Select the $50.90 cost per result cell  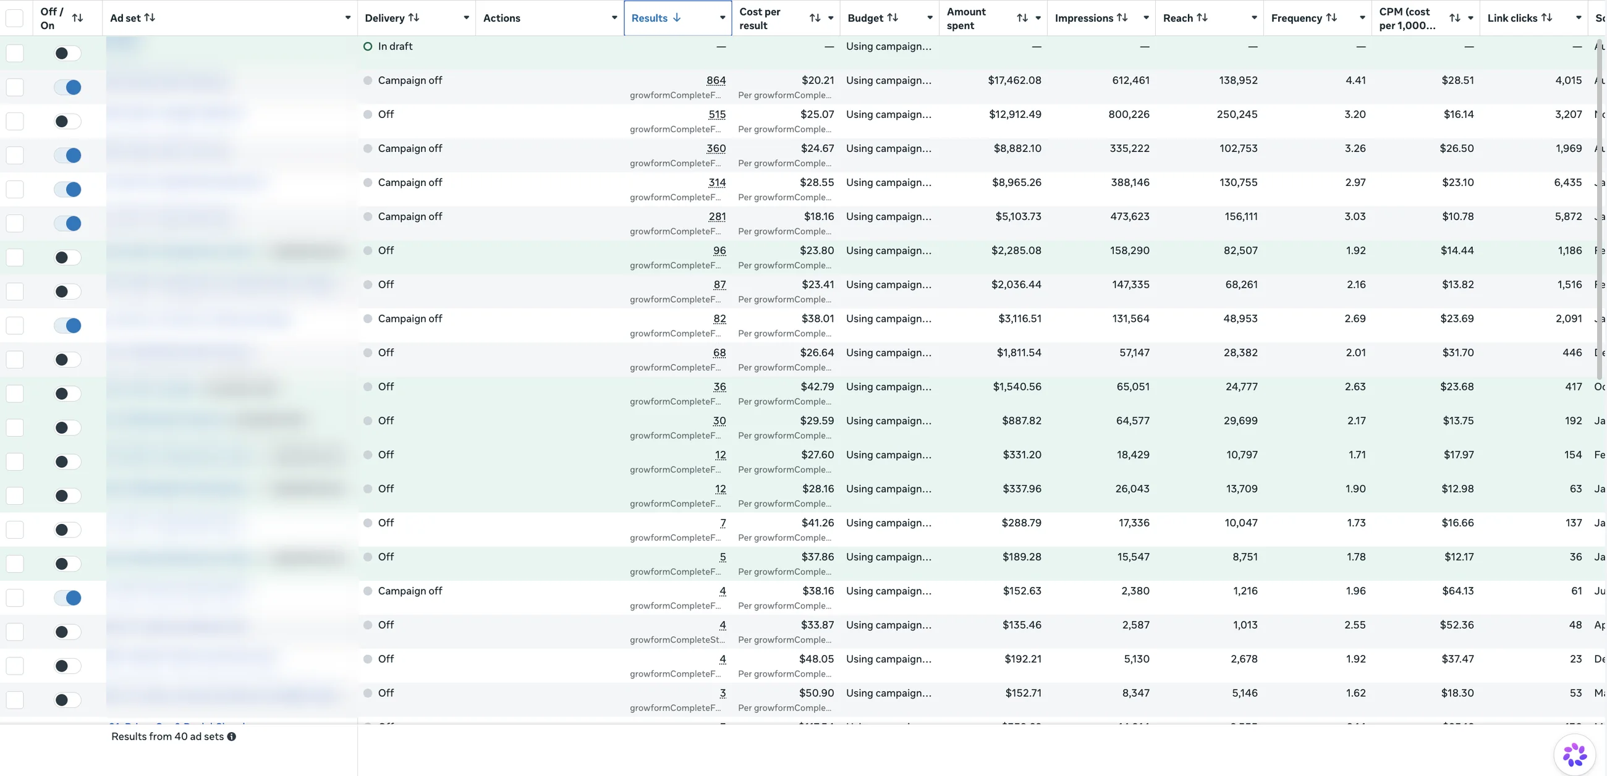click(816, 693)
